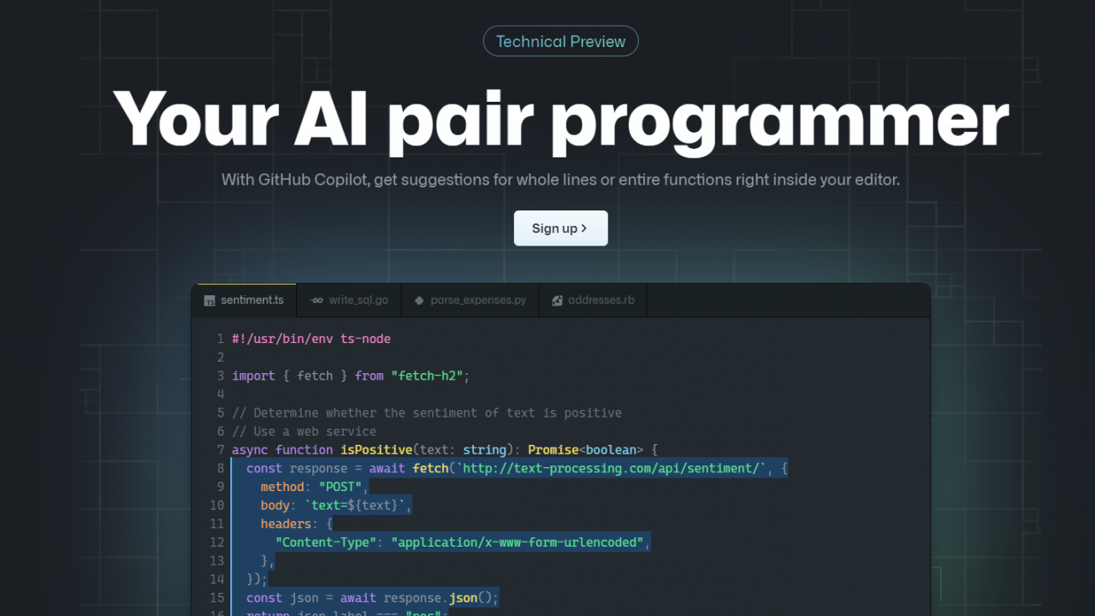Click the '#!/usr/bin/env ts-node' code line

pos(311,339)
